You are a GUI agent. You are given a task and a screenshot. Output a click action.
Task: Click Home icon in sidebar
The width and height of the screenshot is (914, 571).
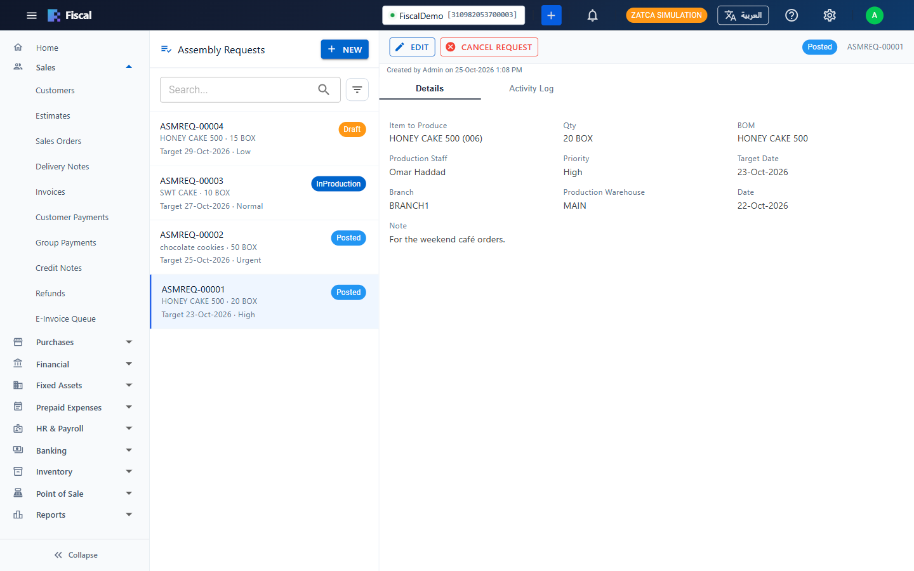(18, 48)
